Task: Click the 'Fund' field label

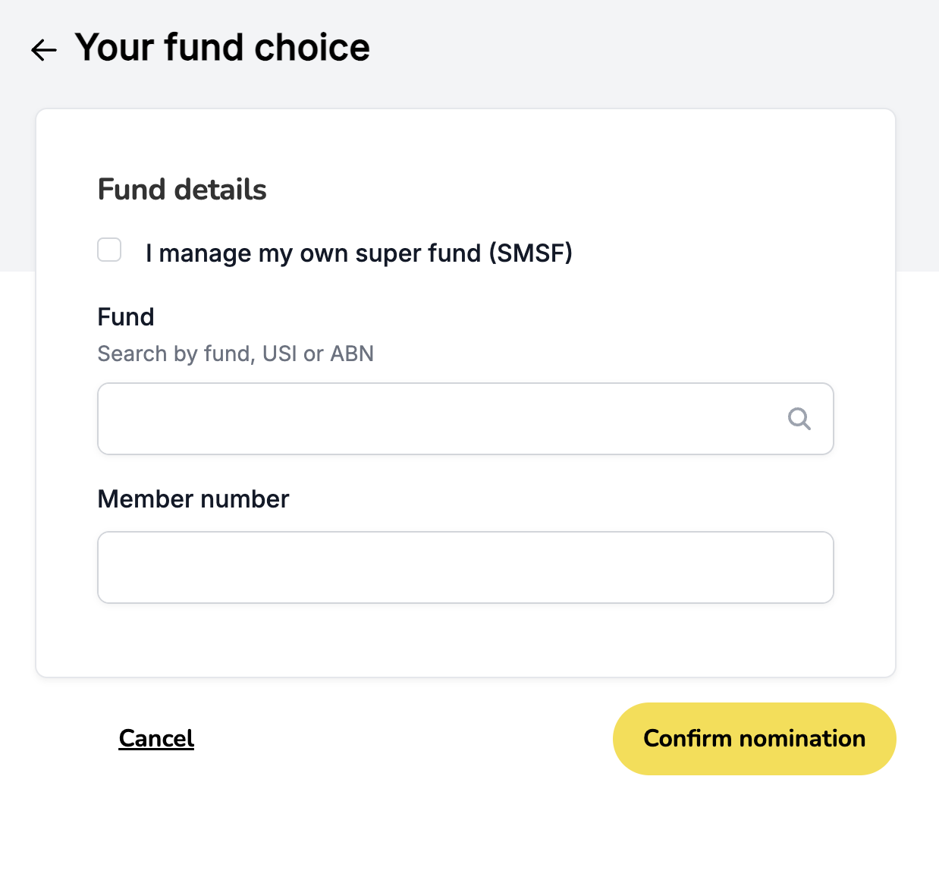Action: pos(126,317)
